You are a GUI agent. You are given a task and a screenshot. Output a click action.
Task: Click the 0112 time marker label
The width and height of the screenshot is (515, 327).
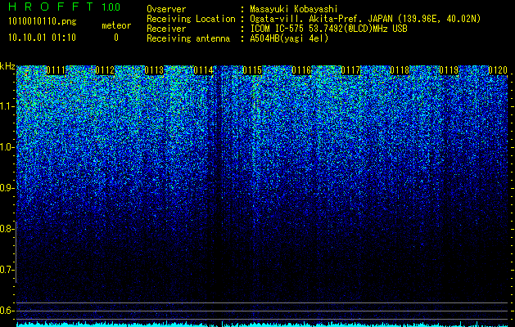(x=105, y=70)
